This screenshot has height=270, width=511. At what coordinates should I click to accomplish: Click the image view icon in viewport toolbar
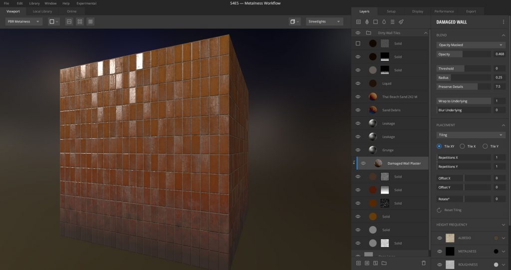click(x=69, y=22)
